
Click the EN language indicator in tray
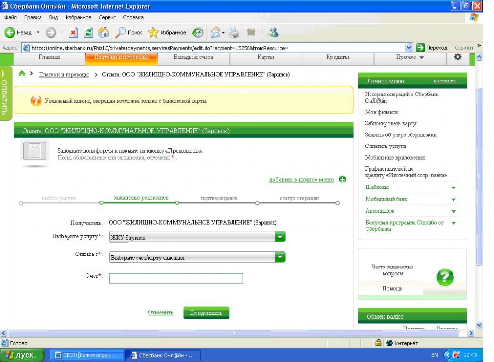click(435, 355)
